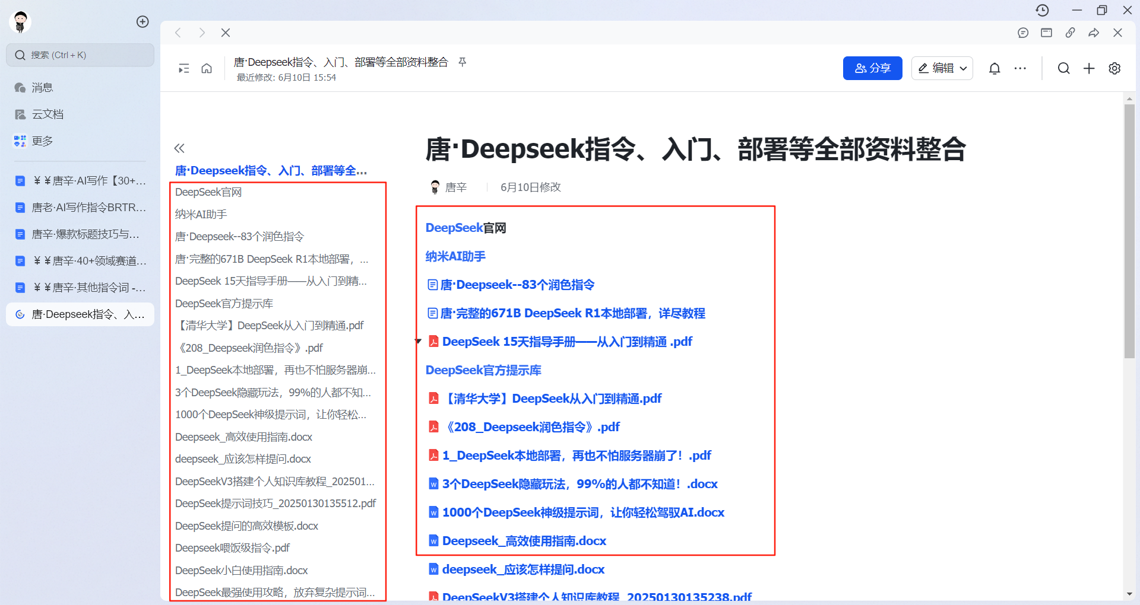Click the header breadcrumb title 唐·Deepseek指令
This screenshot has height=605, width=1140.
point(341,62)
